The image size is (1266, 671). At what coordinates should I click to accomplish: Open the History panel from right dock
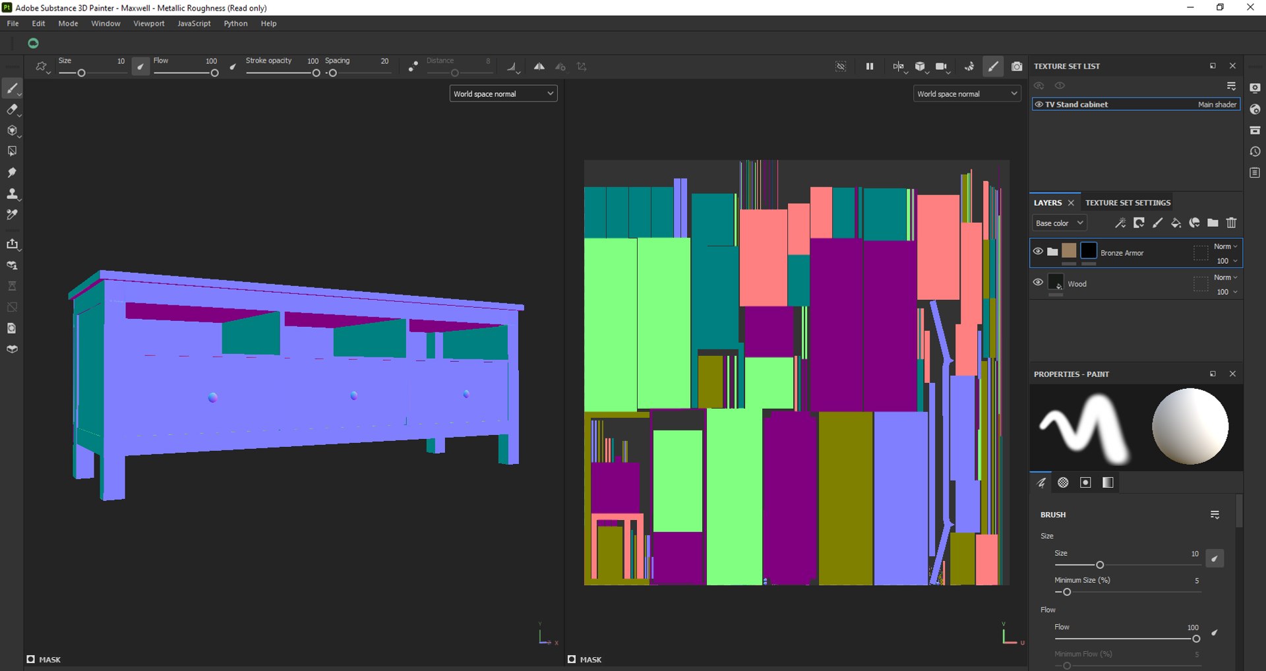pos(1255,152)
